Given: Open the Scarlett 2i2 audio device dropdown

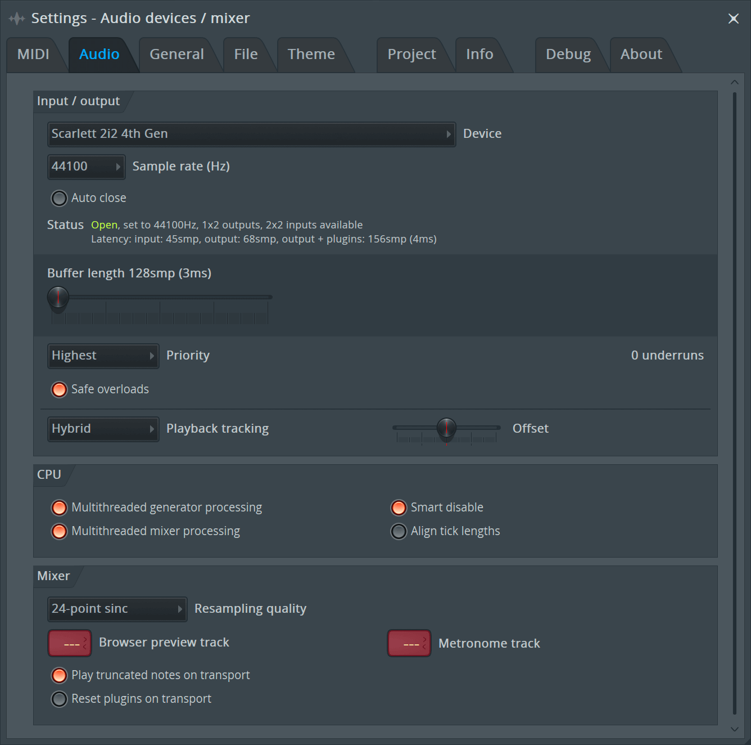Looking at the screenshot, I should click(251, 134).
